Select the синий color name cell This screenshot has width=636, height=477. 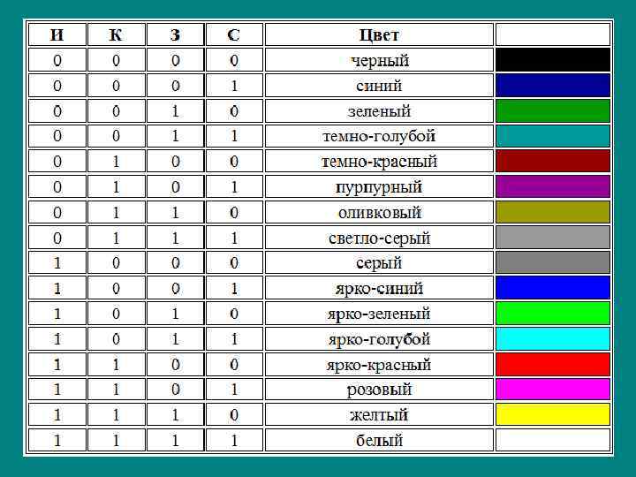click(x=379, y=85)
